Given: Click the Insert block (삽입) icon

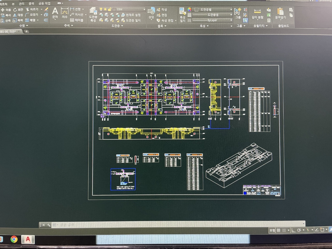Looking at the screenshot, I should point(151,13).
